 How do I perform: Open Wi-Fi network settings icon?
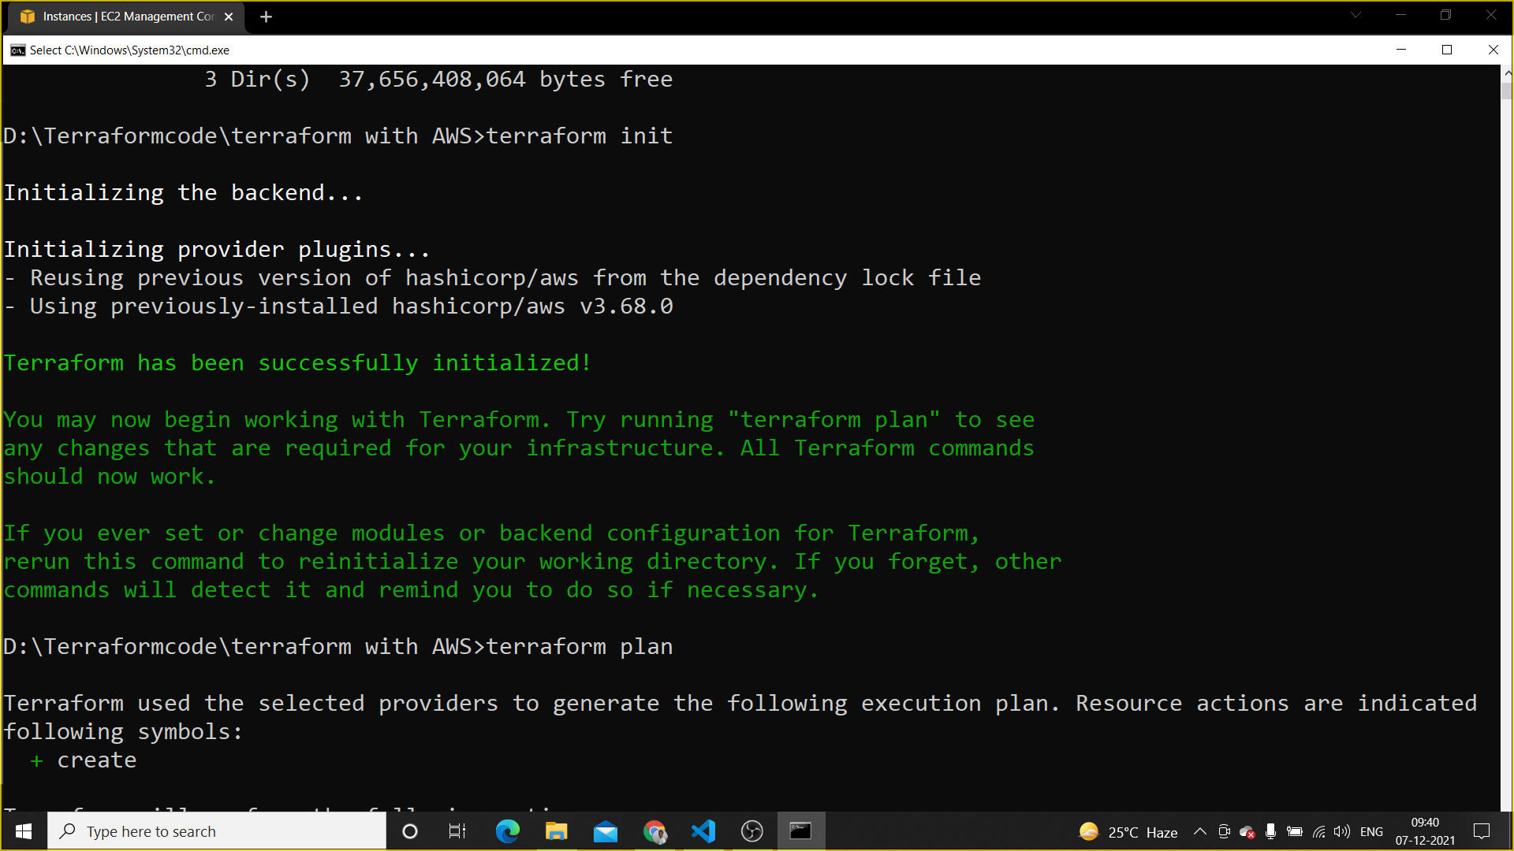point(1318,831)
